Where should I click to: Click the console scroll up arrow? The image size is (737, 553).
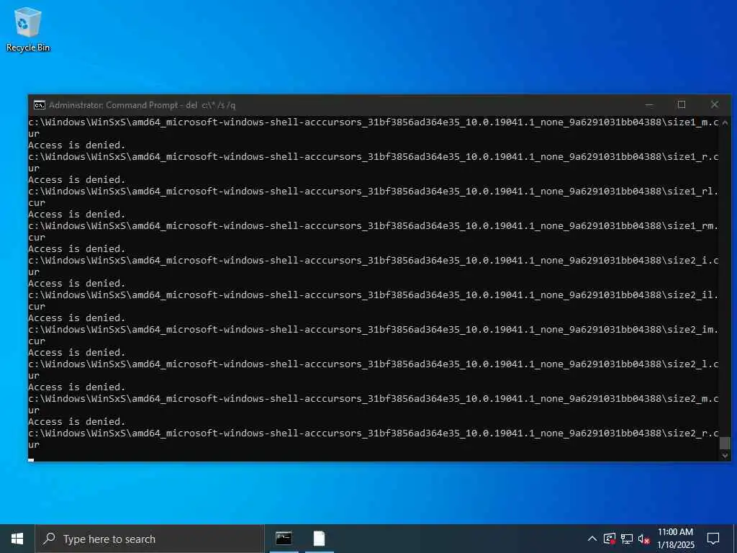pyautogui.click(x=725, y=122)
